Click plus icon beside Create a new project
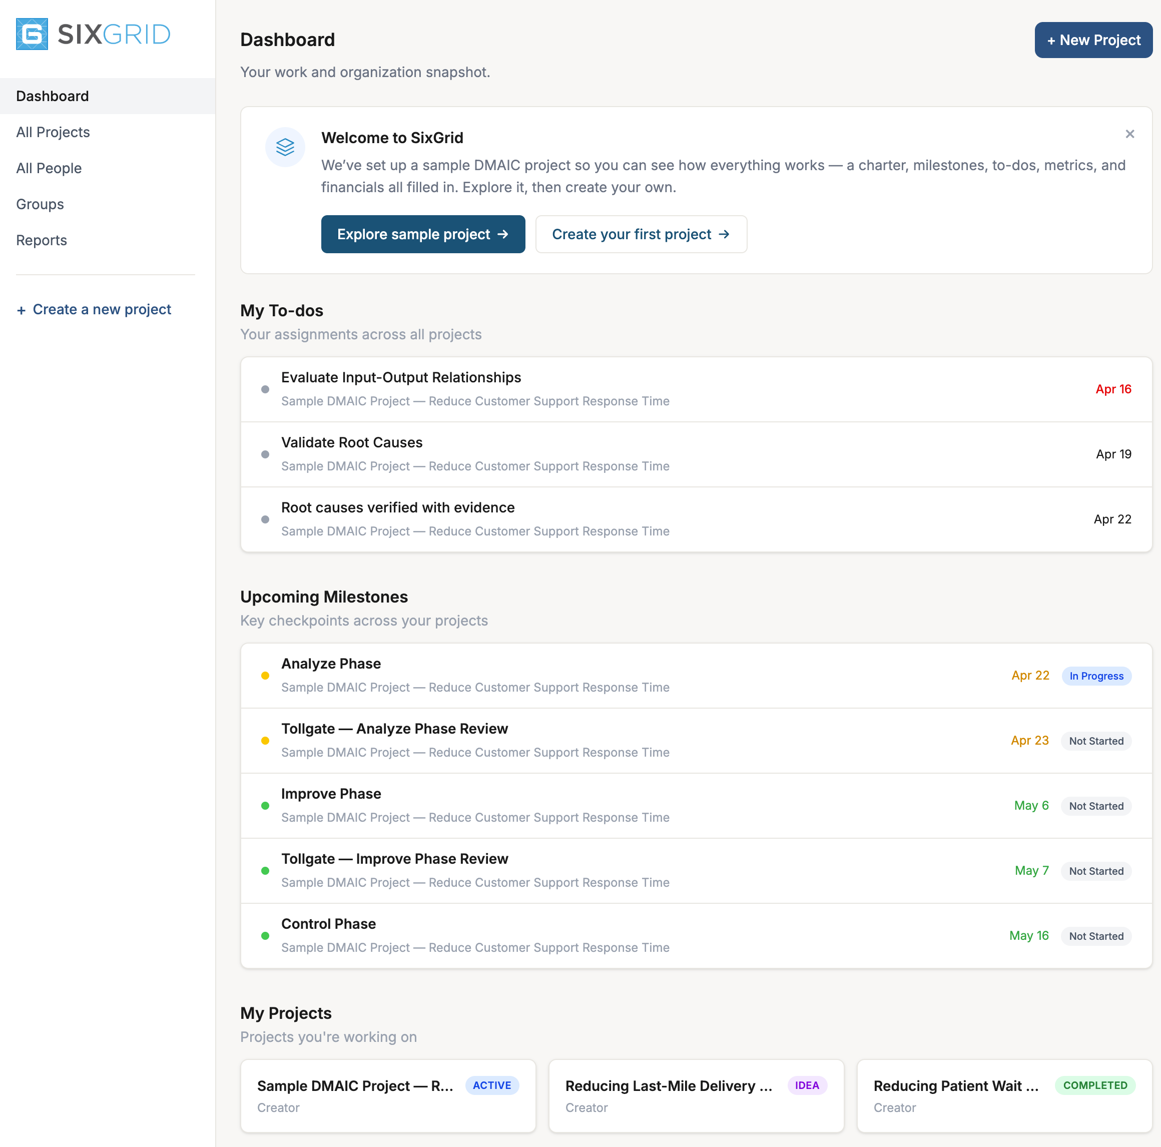This screenshot has width=1161, height=1147. [21, 311]
